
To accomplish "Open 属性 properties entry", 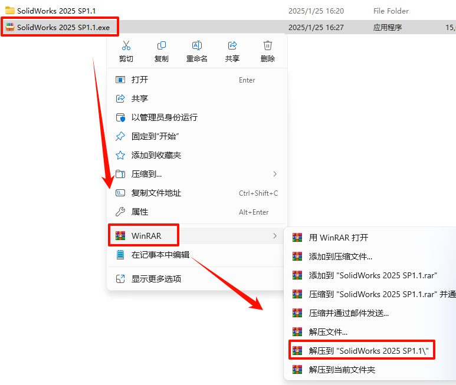I will 197,212.
